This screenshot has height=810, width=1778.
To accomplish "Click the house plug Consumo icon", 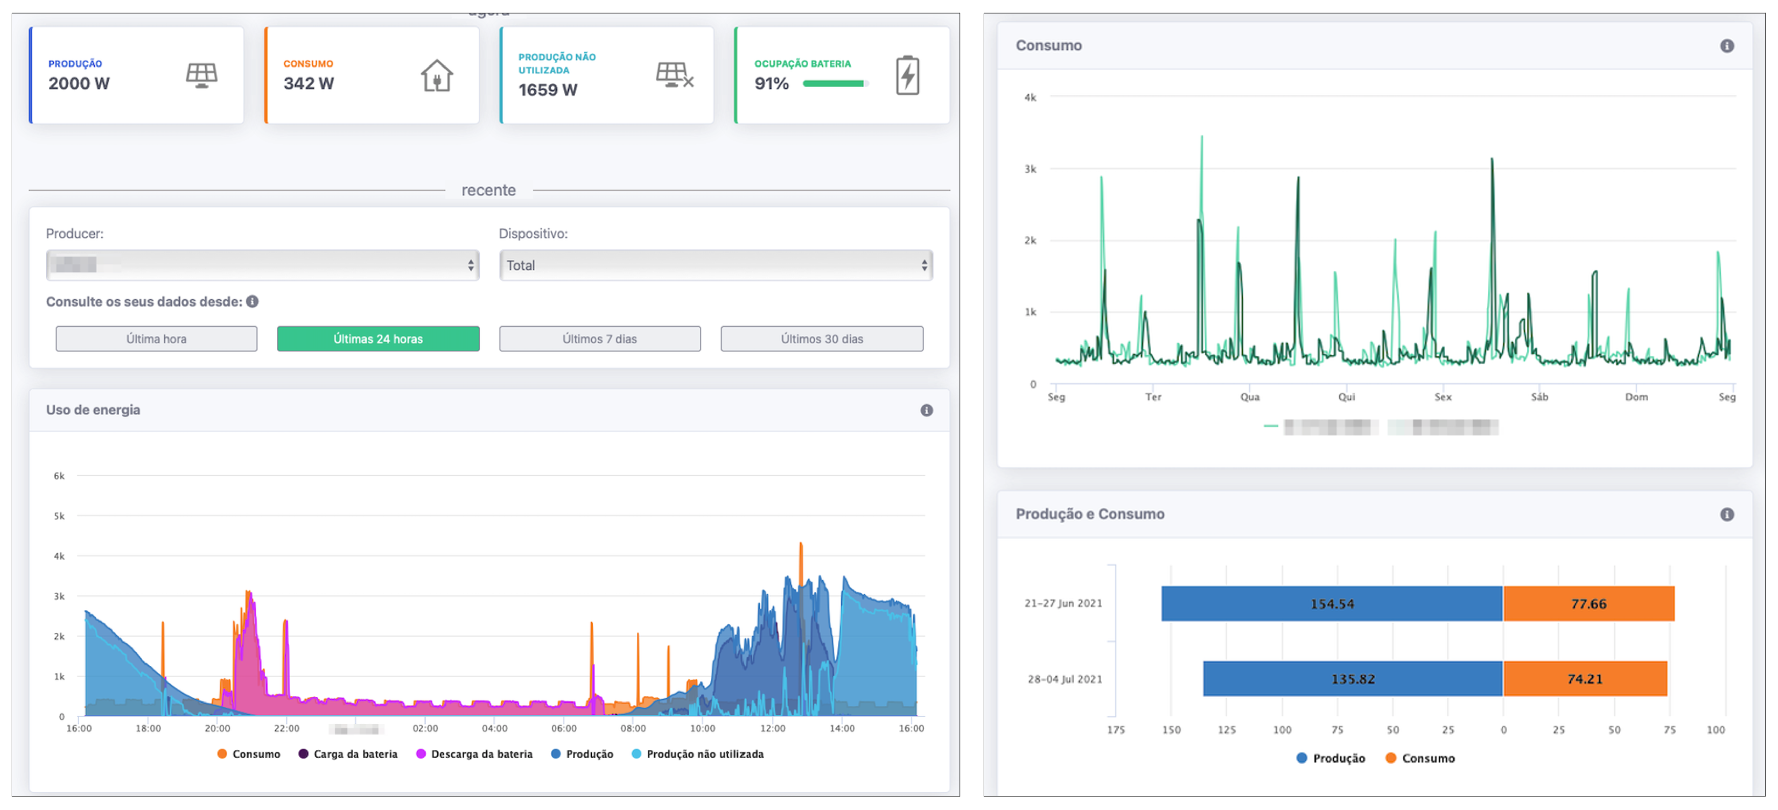I will (436, 75).
